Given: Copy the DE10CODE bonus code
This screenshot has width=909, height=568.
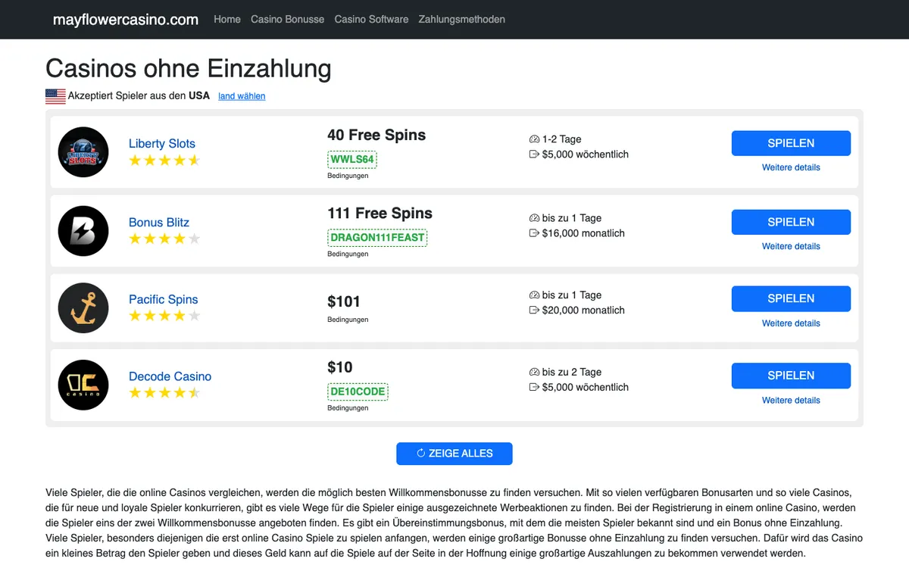Looking at the screenshot, I should 358,392.
